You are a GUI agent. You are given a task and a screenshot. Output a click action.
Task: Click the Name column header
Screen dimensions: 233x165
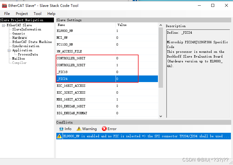coord(86,25)
